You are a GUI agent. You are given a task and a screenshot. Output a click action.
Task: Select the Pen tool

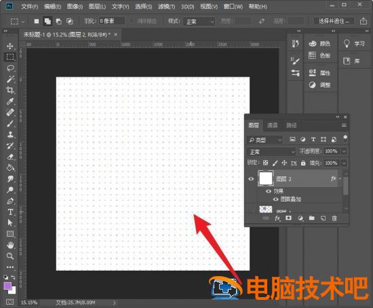pos(10,201)
